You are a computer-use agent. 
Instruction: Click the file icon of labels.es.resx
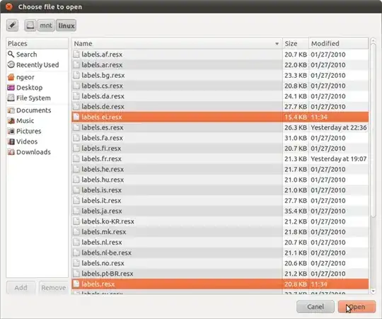point(76,127)
